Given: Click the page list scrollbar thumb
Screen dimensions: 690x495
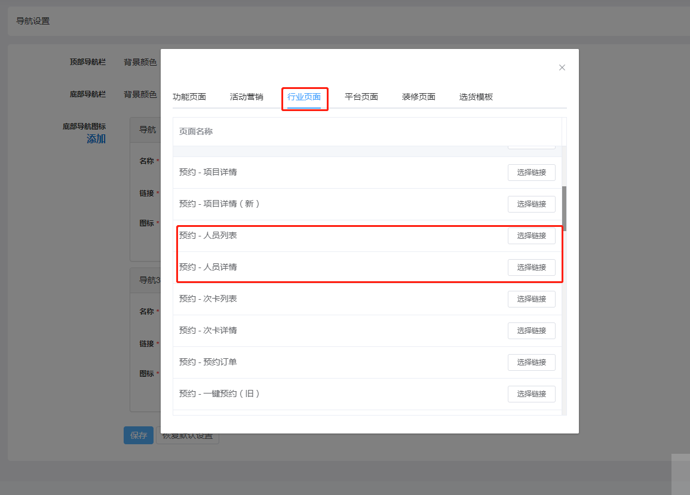Looking at the screenshot, I should 564,208.
